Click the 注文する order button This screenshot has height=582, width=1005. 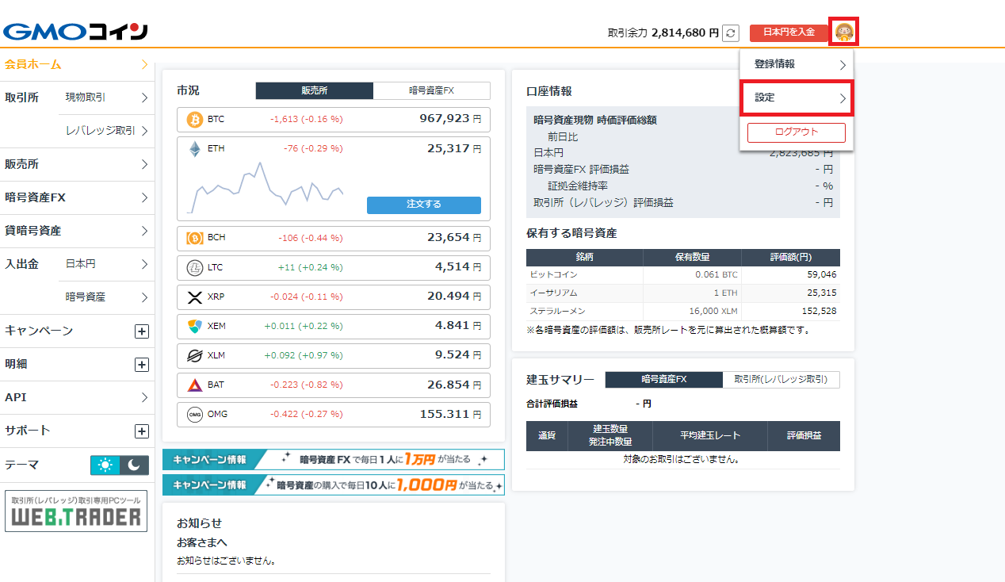point(423,205)
